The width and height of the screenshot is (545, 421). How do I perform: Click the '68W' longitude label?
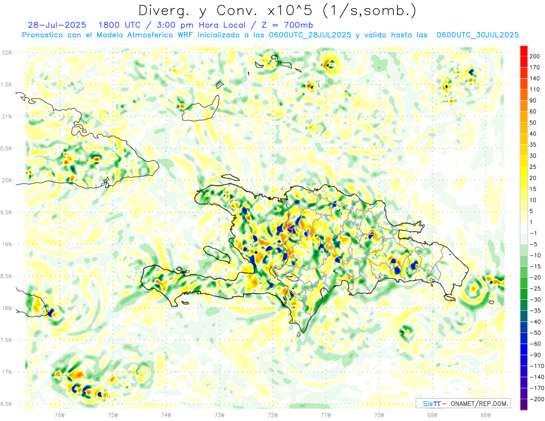(486, 415)
